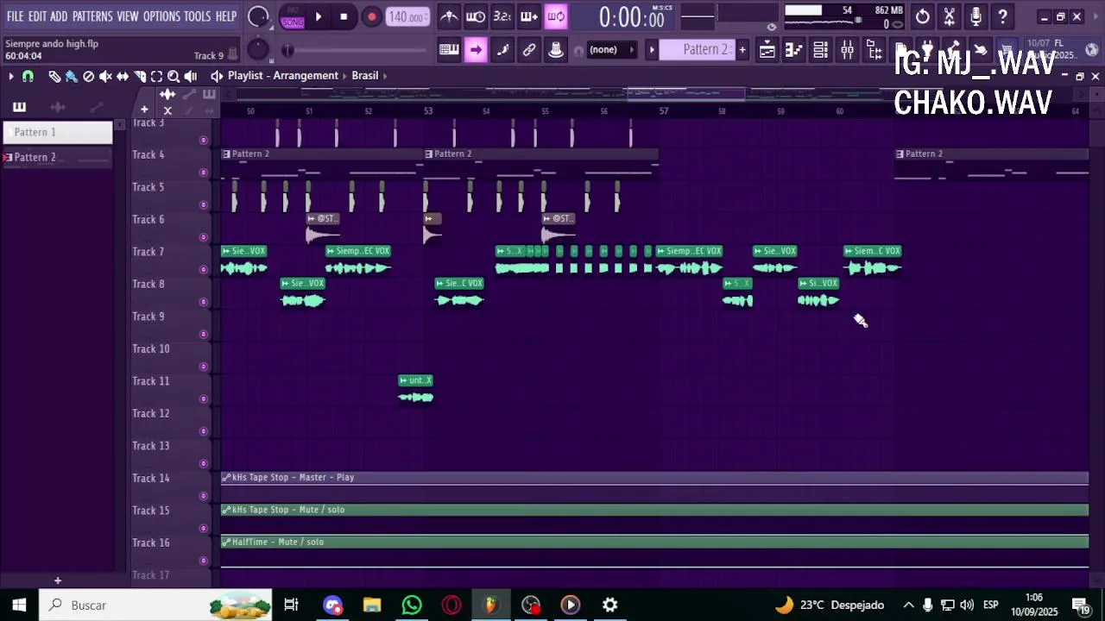
Task: Toggle typing keyboard to piano icon
Action: tap(449, 50)
